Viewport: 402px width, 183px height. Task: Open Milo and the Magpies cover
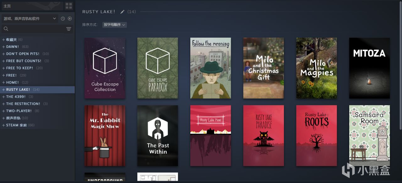[x=317, y=68]
